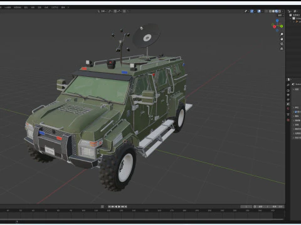Open the Collection properties tab
Screen dimensions: 301x225
[288, 114]
